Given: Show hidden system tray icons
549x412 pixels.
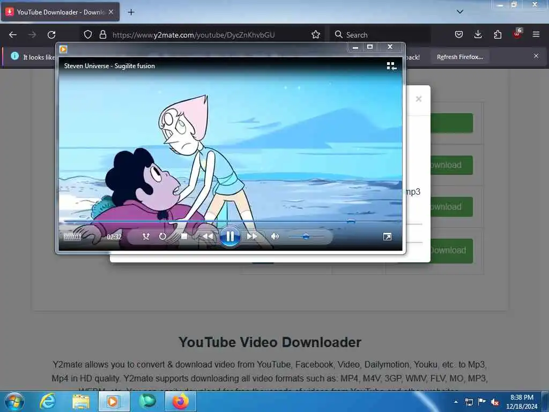Looking at the screenshot, I should coord(456,402).
